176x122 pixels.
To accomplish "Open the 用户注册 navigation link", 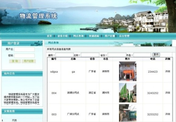I will (110, 36).
